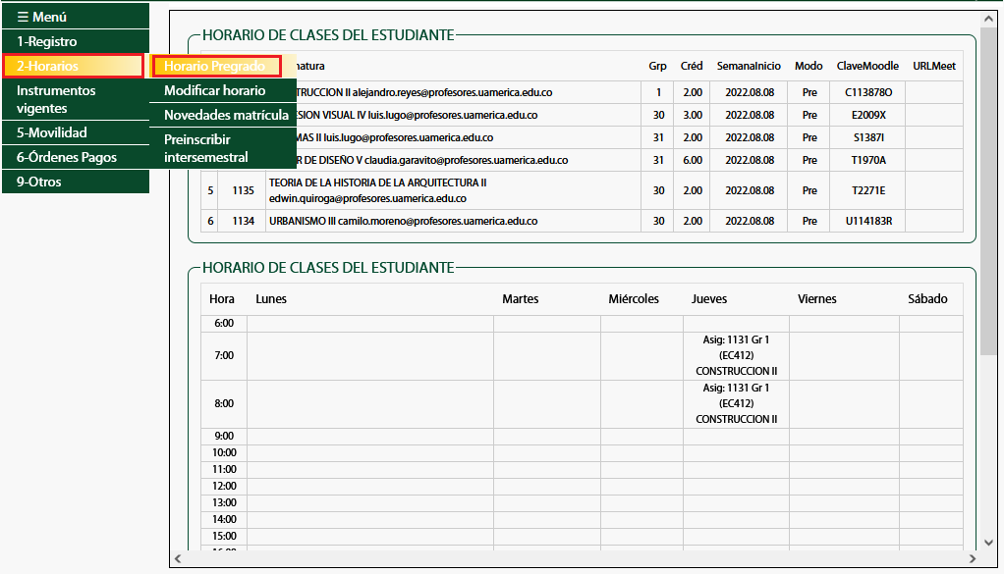Viewport: 1004px width, 574px height.
Task: Click the 12:00 hour label
Action: [224, 487]
